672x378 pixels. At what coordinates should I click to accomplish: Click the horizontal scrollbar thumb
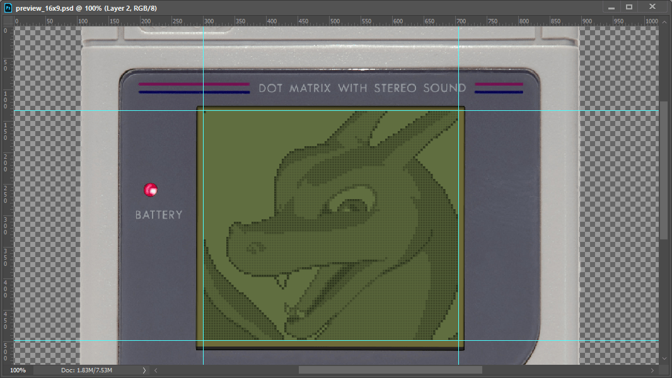390,370
